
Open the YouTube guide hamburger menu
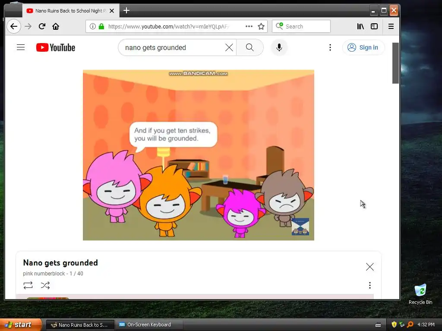pyautogui.click(x=21, y=47)
